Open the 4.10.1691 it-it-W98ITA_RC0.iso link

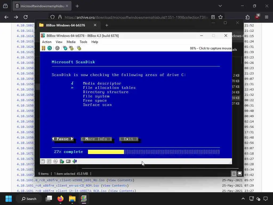pos(62,191)
